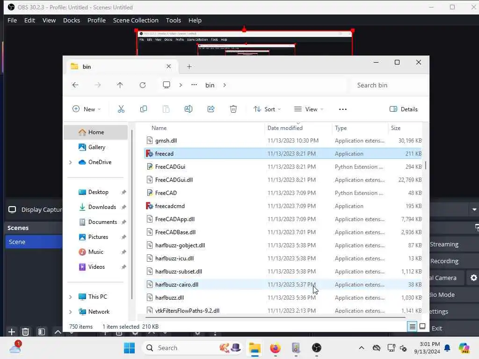Sort by Type column header
The image size is (479, 359).
(x=341, y=128)
